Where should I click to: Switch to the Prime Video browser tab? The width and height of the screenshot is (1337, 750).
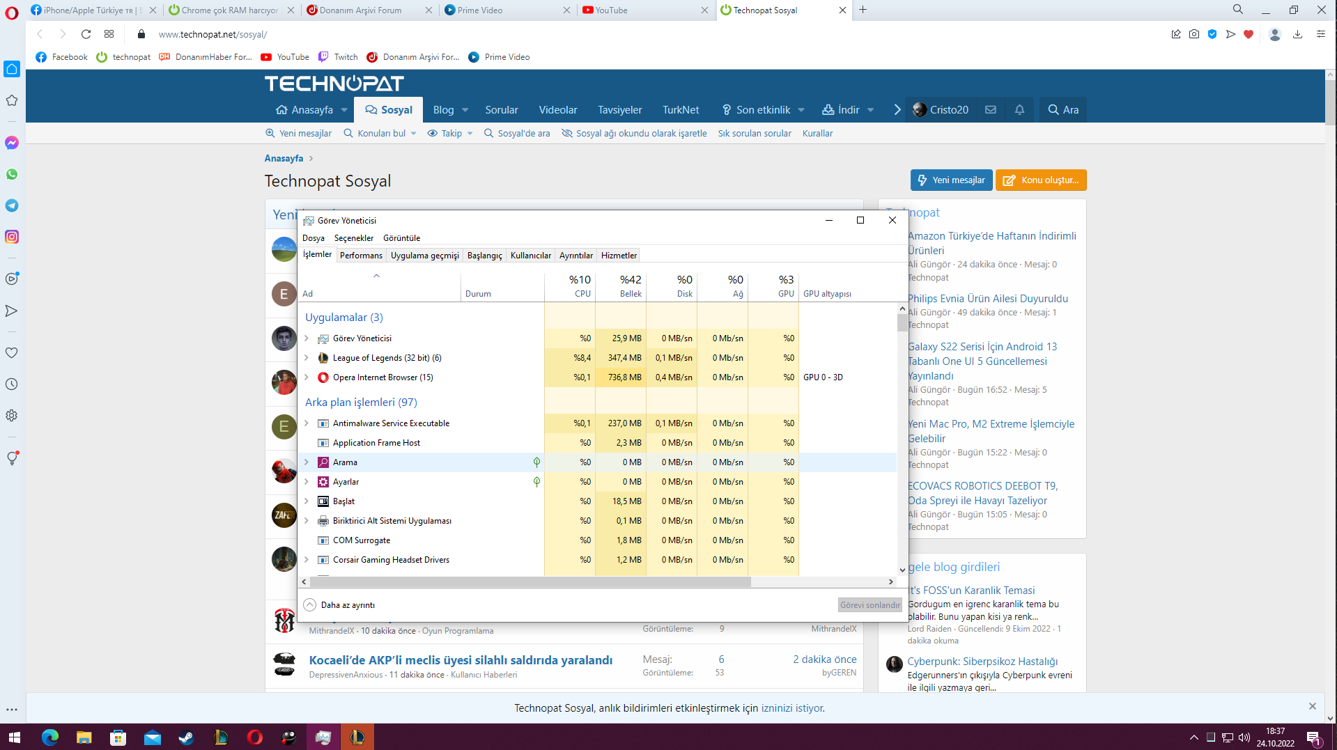(x=507, y=10)
